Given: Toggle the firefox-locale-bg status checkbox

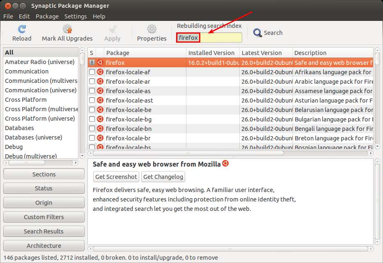Looking at the screenshot, I should (x=92, y=119).
